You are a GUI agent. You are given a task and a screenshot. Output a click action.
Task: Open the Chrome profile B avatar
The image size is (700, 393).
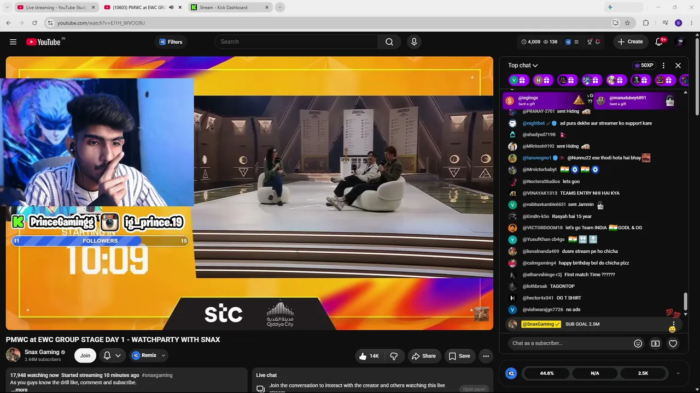[x=679, y=23]
